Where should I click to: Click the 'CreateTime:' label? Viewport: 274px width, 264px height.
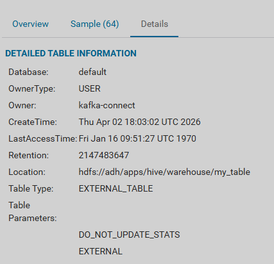(33, 122)
